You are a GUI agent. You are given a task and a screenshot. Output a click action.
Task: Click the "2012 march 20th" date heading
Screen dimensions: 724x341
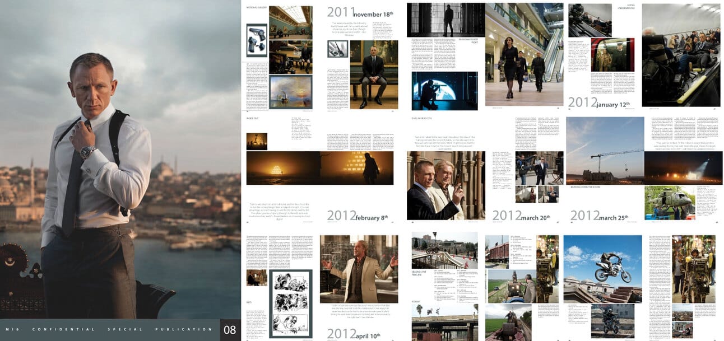[521, 216]
